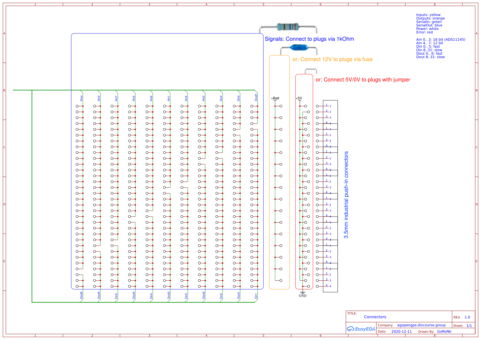Screen dimensions: 481x340
Task: Click the resistor picture above the Signals text
Action: tap(288, 27)
